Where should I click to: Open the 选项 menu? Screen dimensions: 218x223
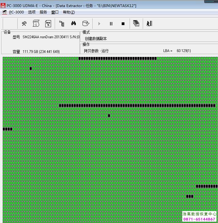click(x=32, y=12)
